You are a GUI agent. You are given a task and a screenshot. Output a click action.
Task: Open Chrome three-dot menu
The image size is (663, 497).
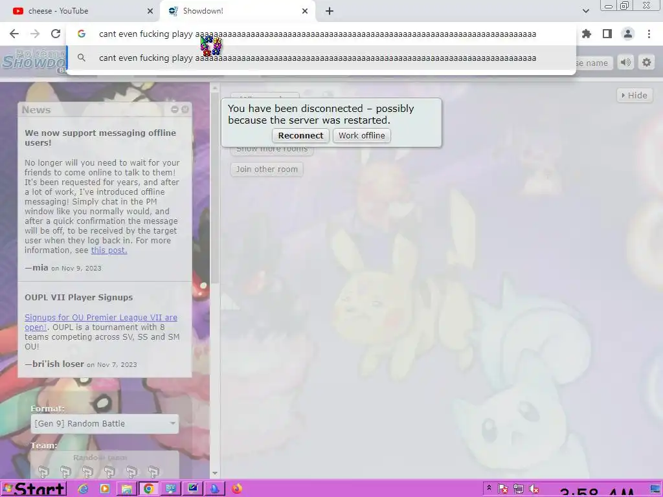click(x=649, y=34)
